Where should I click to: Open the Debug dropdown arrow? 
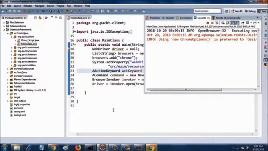point(47,11)
